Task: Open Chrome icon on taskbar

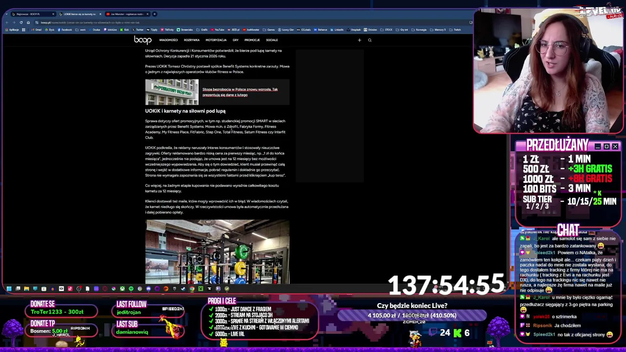Action: point(192,289)
